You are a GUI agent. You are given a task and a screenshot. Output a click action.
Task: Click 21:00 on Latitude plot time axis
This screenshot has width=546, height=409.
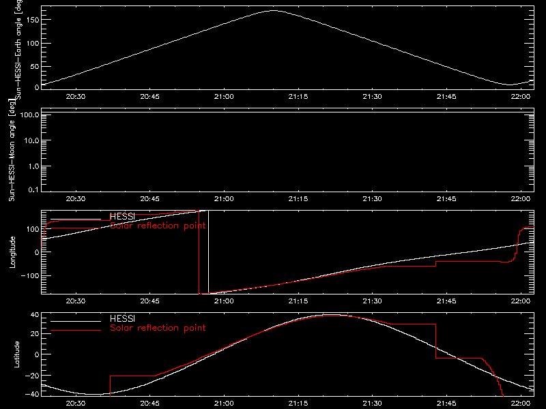pos(224,404)
